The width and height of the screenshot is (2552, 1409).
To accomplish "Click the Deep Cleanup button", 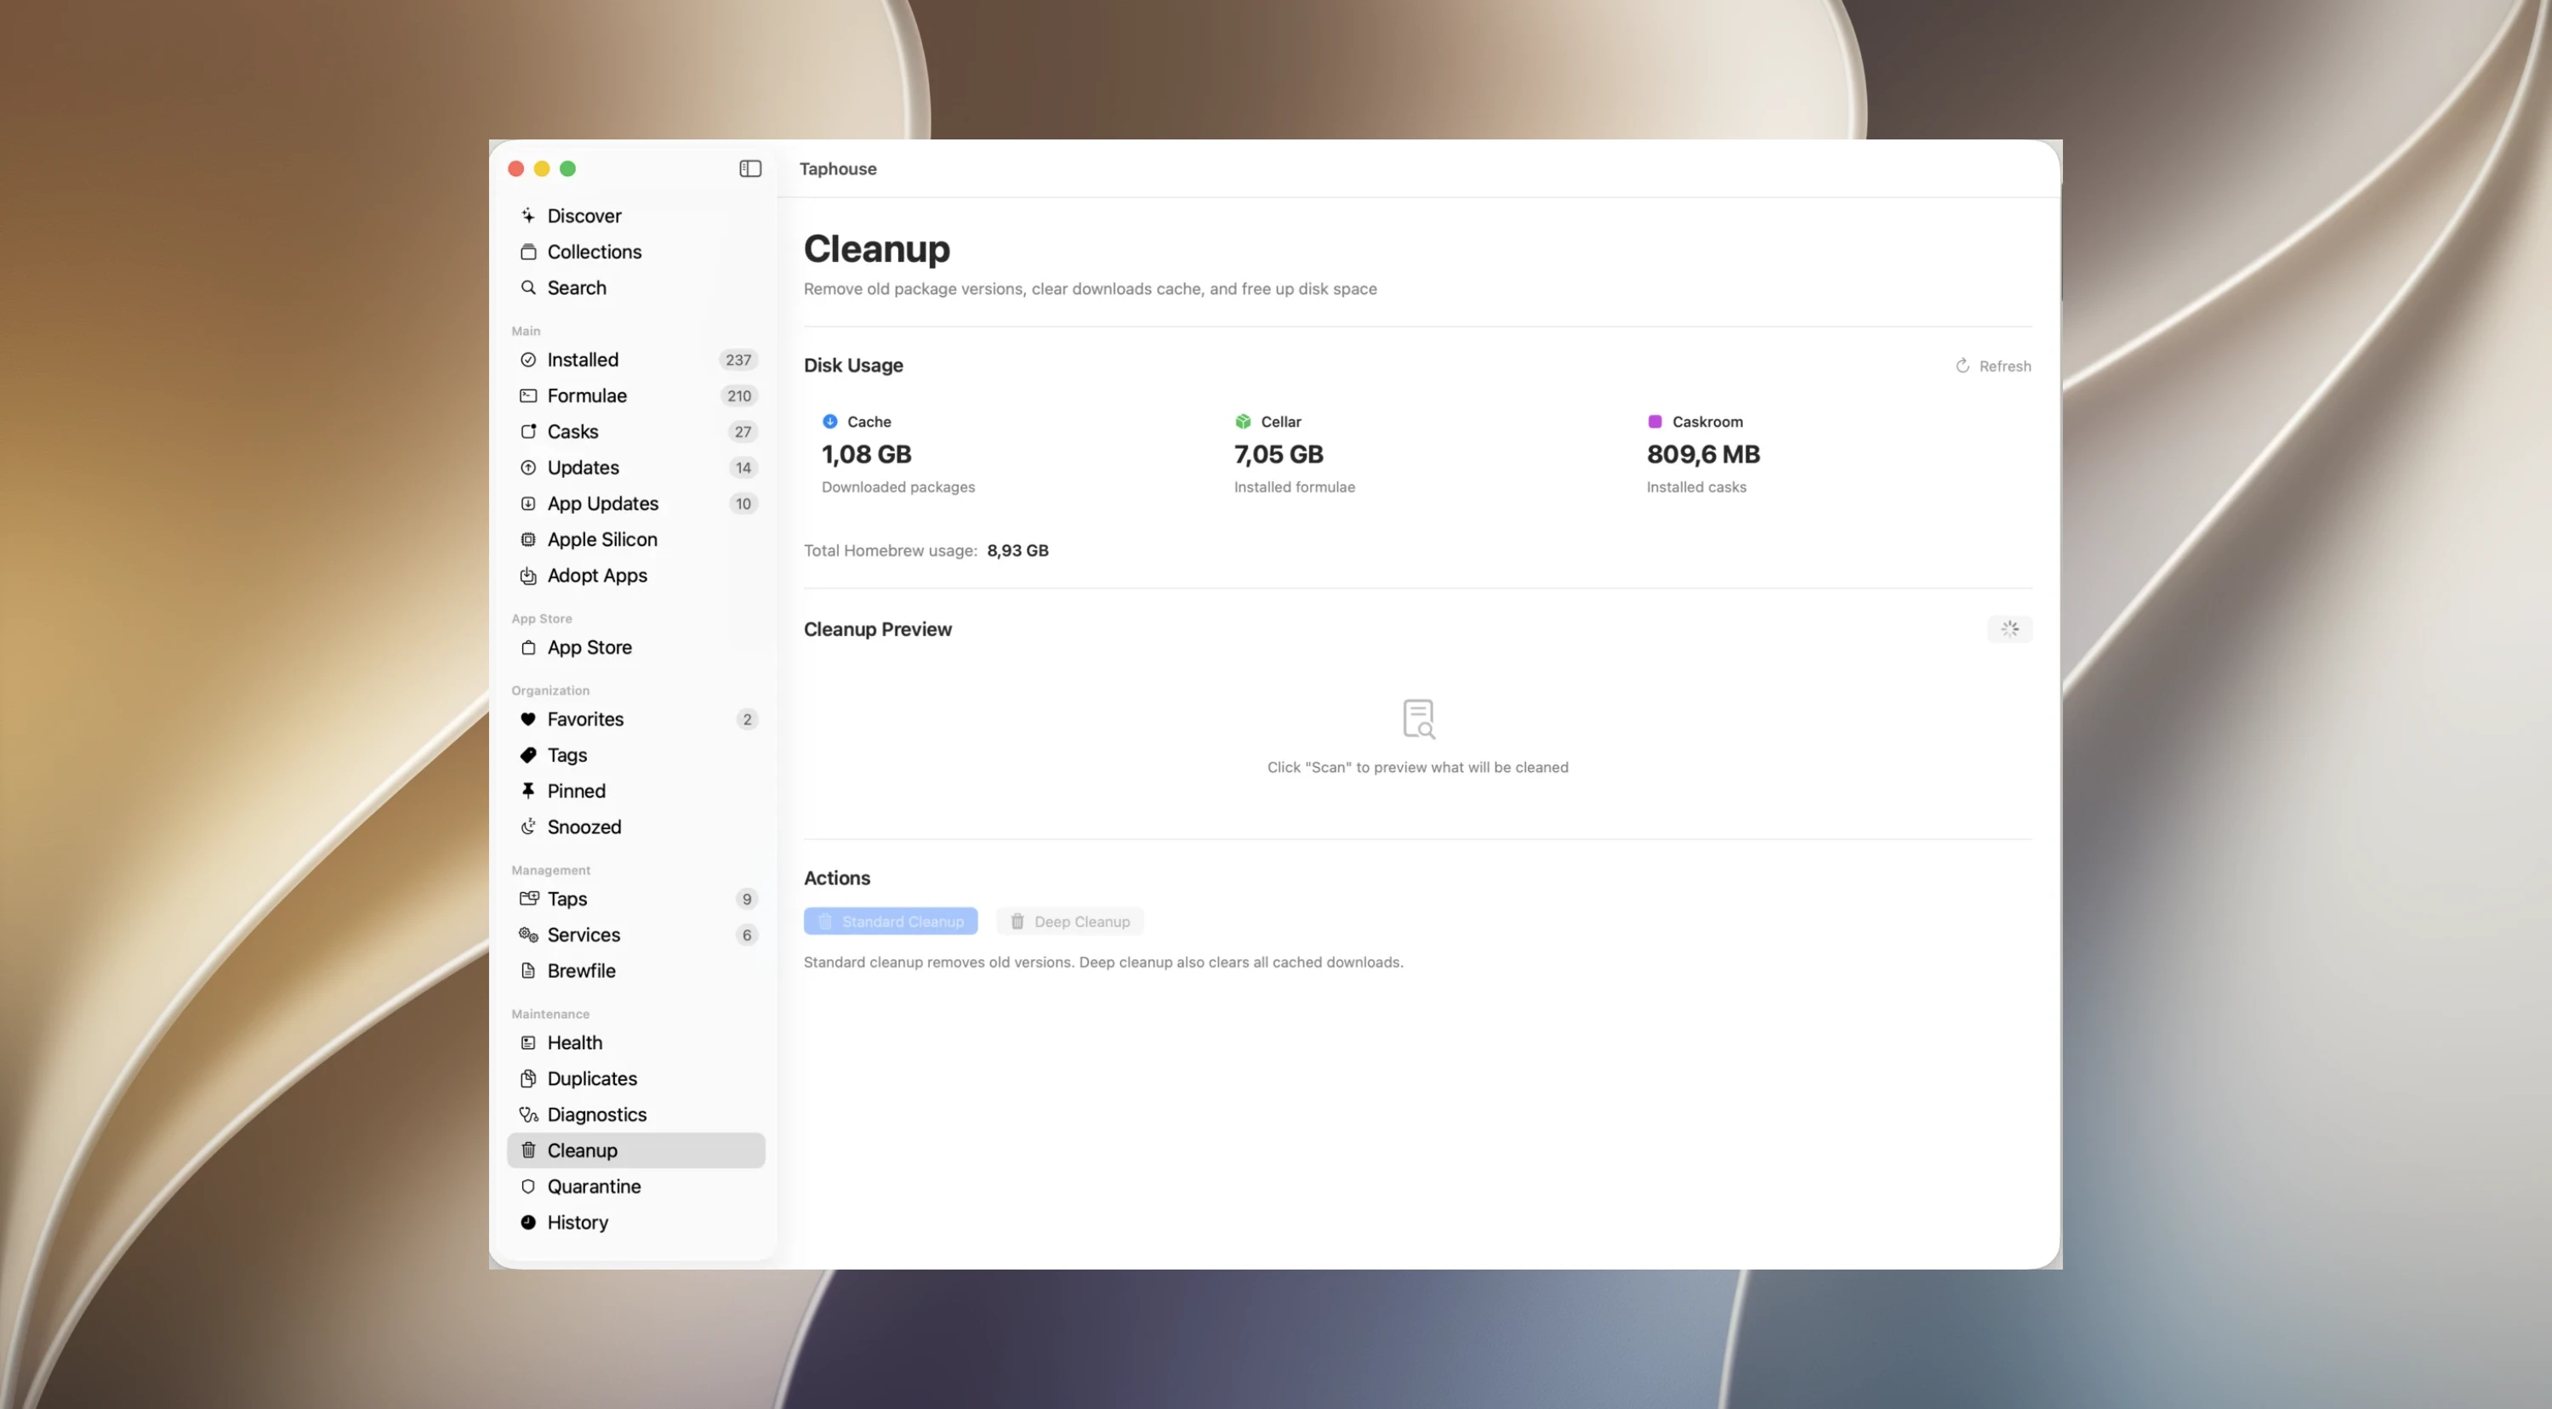I will 1070,921.
